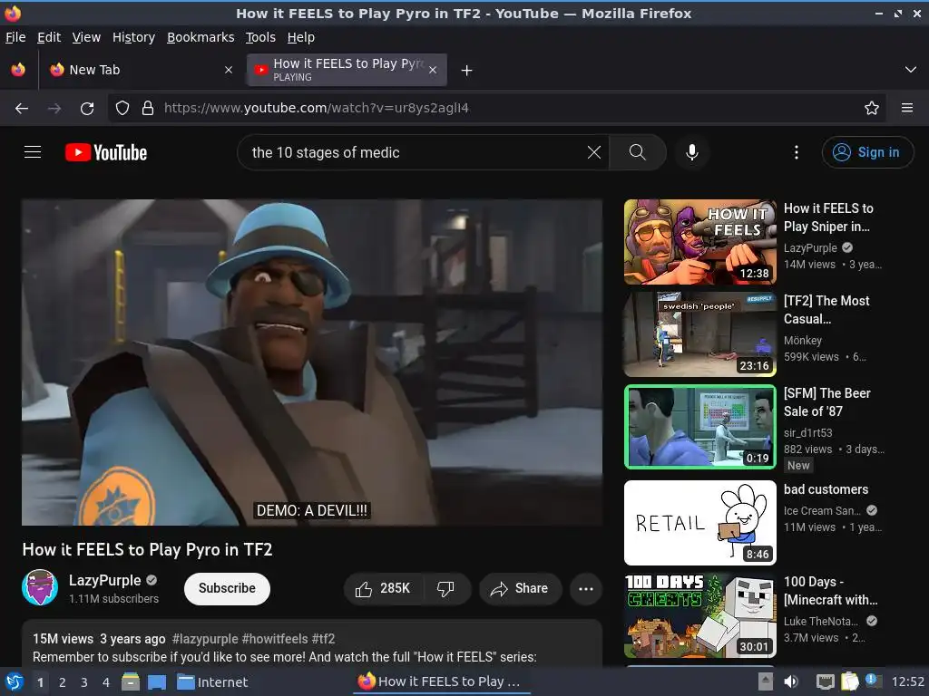The height and width of the screenshot is (696, 929).
Task: Open the taskbar file manager icon
Action: point(131,681)
